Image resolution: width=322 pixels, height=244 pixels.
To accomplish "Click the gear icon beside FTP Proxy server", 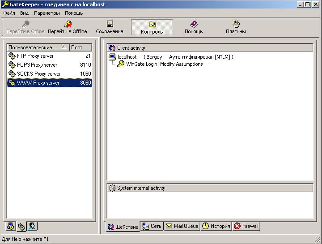I will coord(12,56).
